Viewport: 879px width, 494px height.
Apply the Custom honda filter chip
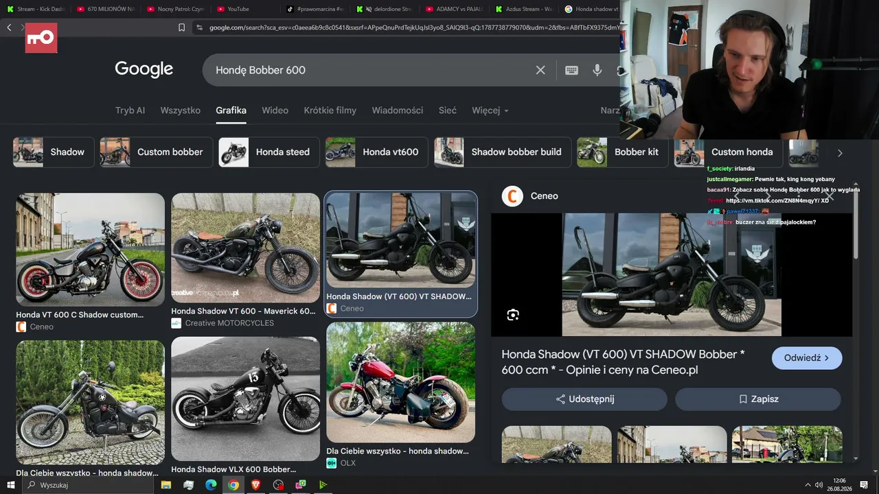coord(728,152)
